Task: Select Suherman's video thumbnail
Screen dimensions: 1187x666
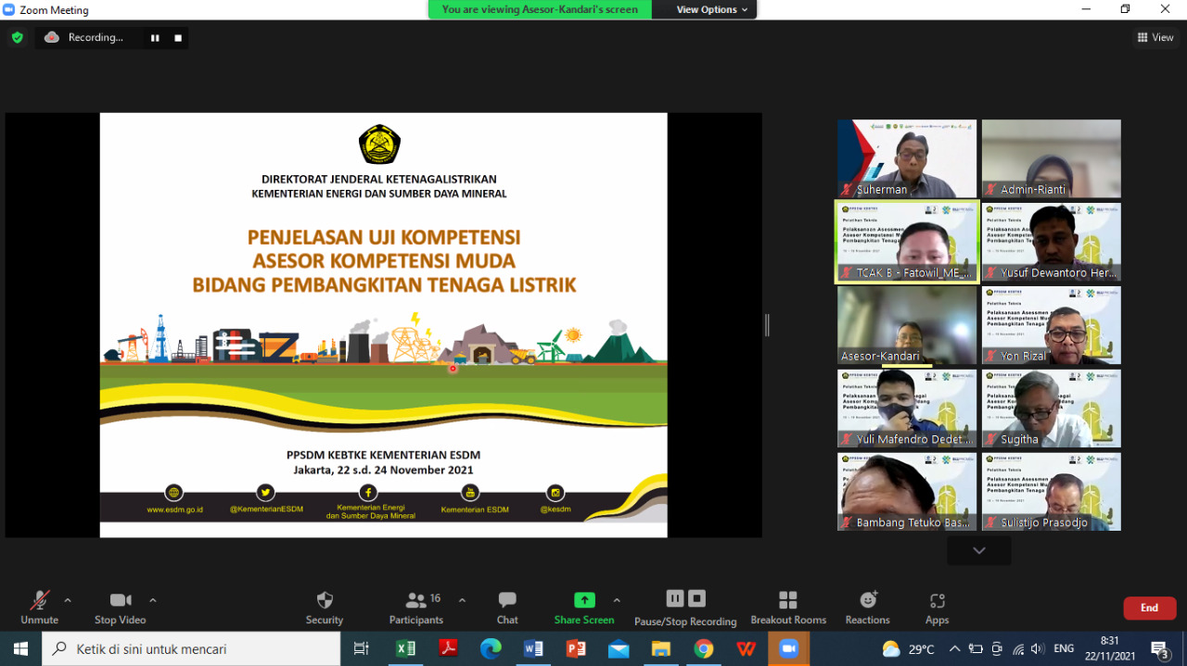Action: coord(907,158)
